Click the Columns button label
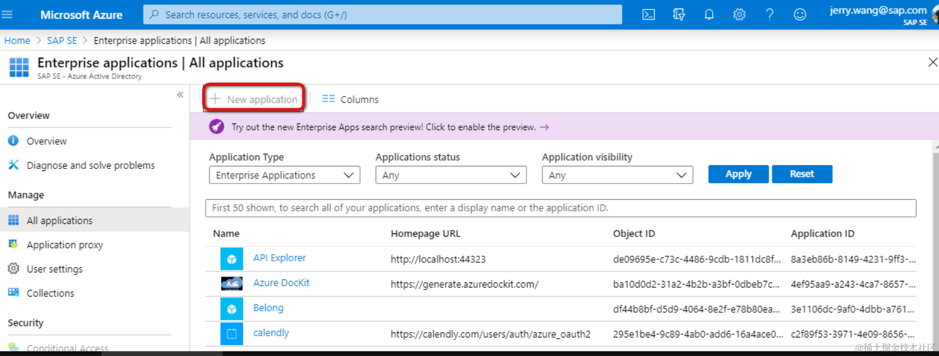Image resolution: width=939 pixels, height=356 pixels. 359,99
